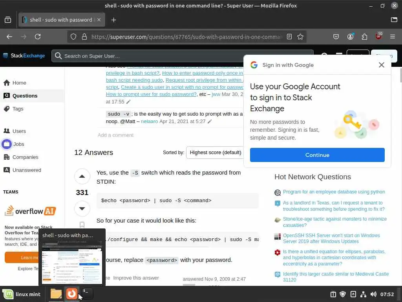Viewport: 402px width, 302px height.
Task: Open the extensions puzzle icon
Action: [364, 37]
